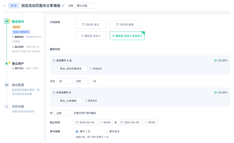Open the 分钟 time unit dropdown
Screen dimensions: 234x143
83,81
